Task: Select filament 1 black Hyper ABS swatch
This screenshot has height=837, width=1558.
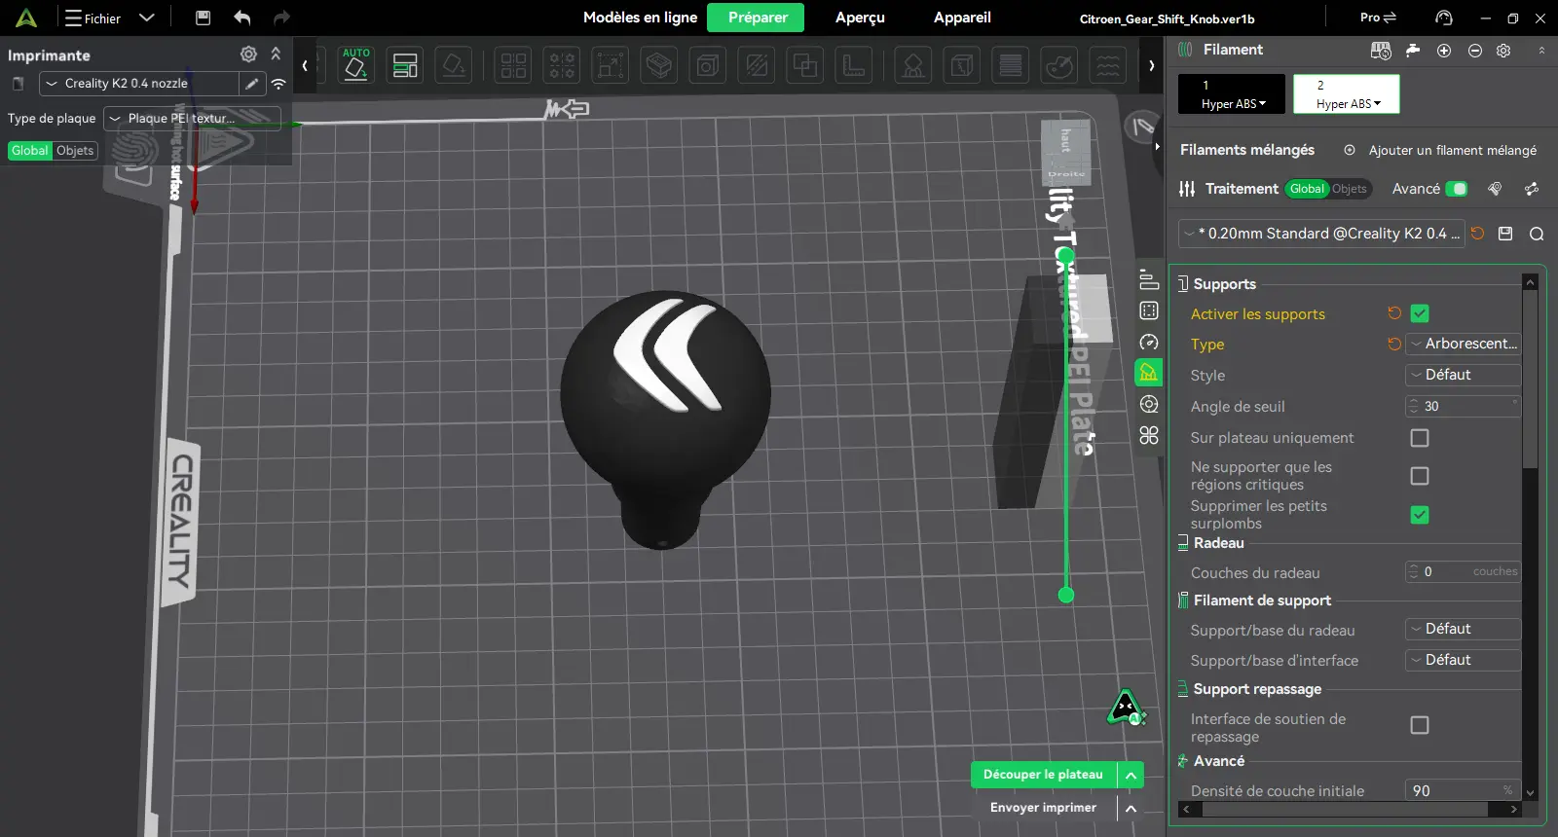Action: click(x=1232, y=94)
